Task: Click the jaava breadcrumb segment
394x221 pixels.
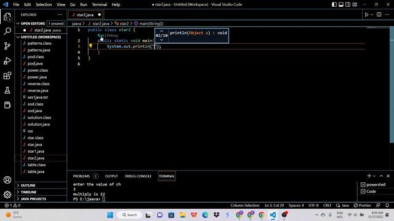Action: point(76,23)
